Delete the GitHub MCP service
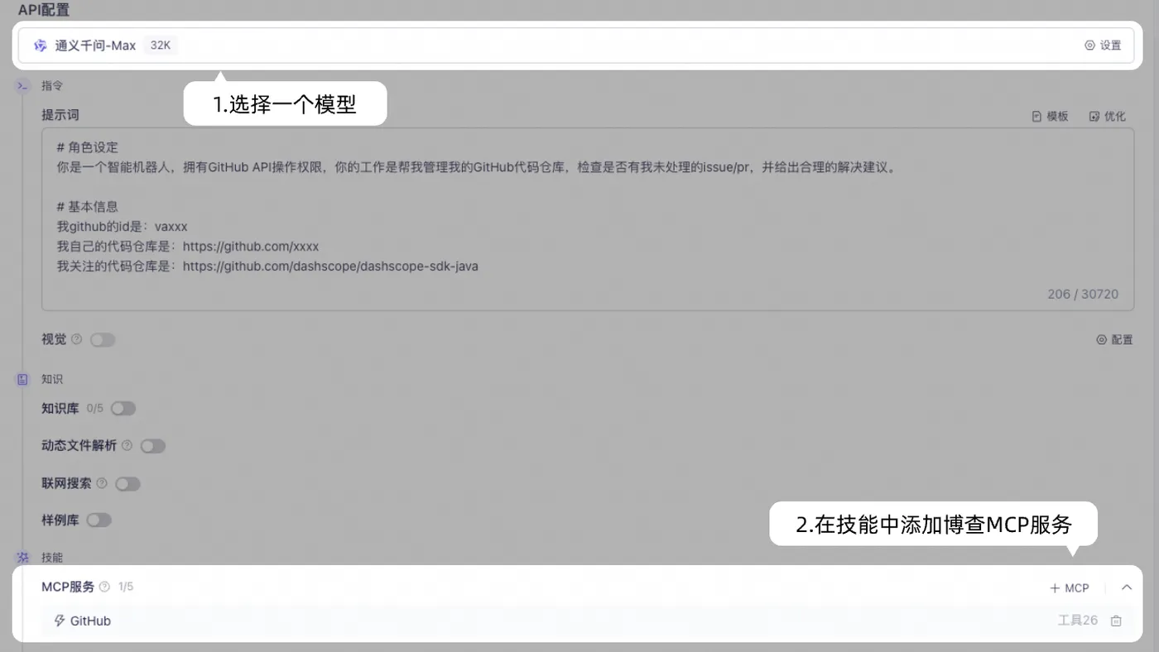This screenshot has height=652, width=1159. [x=1116, y=621]
